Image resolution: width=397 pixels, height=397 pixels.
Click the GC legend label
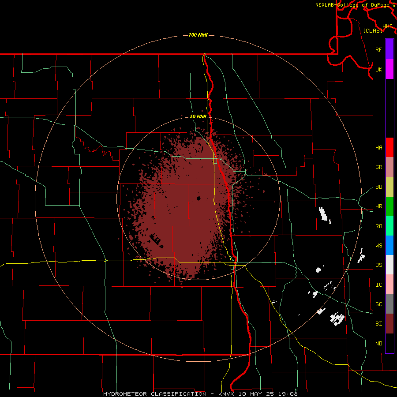378,304
